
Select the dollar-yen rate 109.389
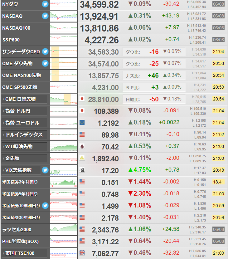click(106, 111)
